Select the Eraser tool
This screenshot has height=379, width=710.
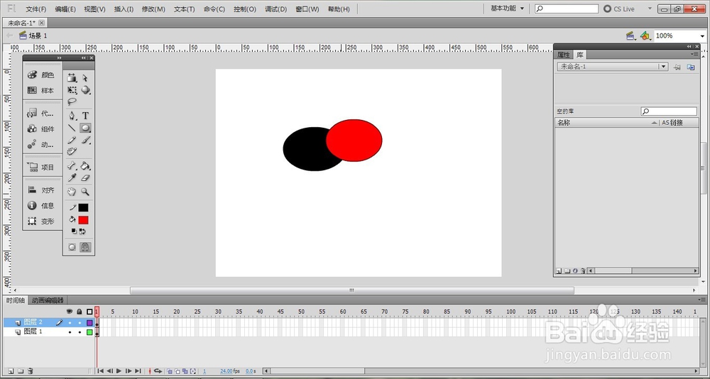coord(85,178)
